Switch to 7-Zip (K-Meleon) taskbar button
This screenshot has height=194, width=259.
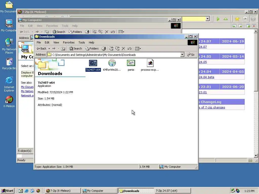click(62, 191)
